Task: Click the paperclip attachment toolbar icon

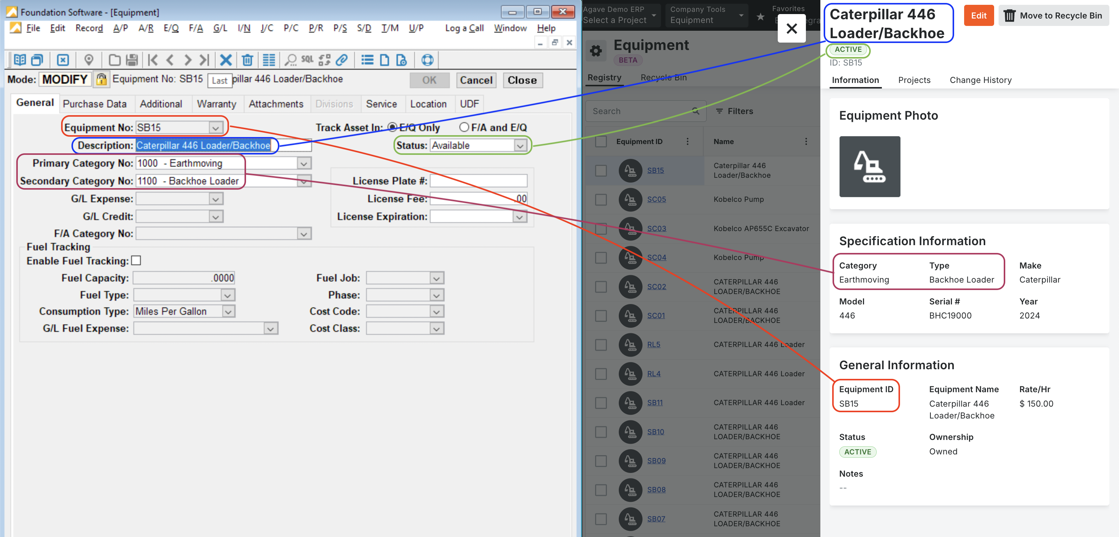Action: (342, 60)
